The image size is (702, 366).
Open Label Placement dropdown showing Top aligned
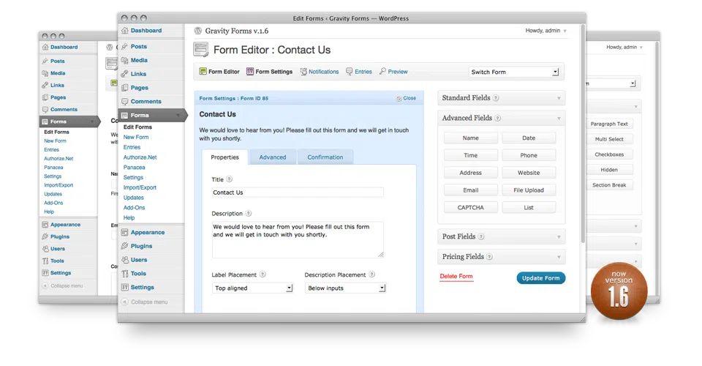point(252,288)
